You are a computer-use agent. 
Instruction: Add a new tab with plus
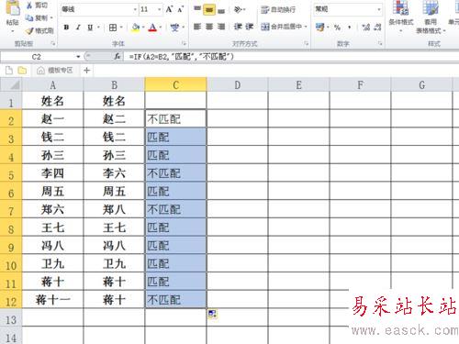[86, 71]
